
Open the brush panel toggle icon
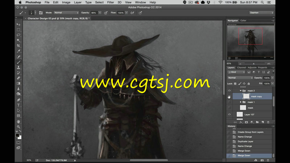(41, 13)
